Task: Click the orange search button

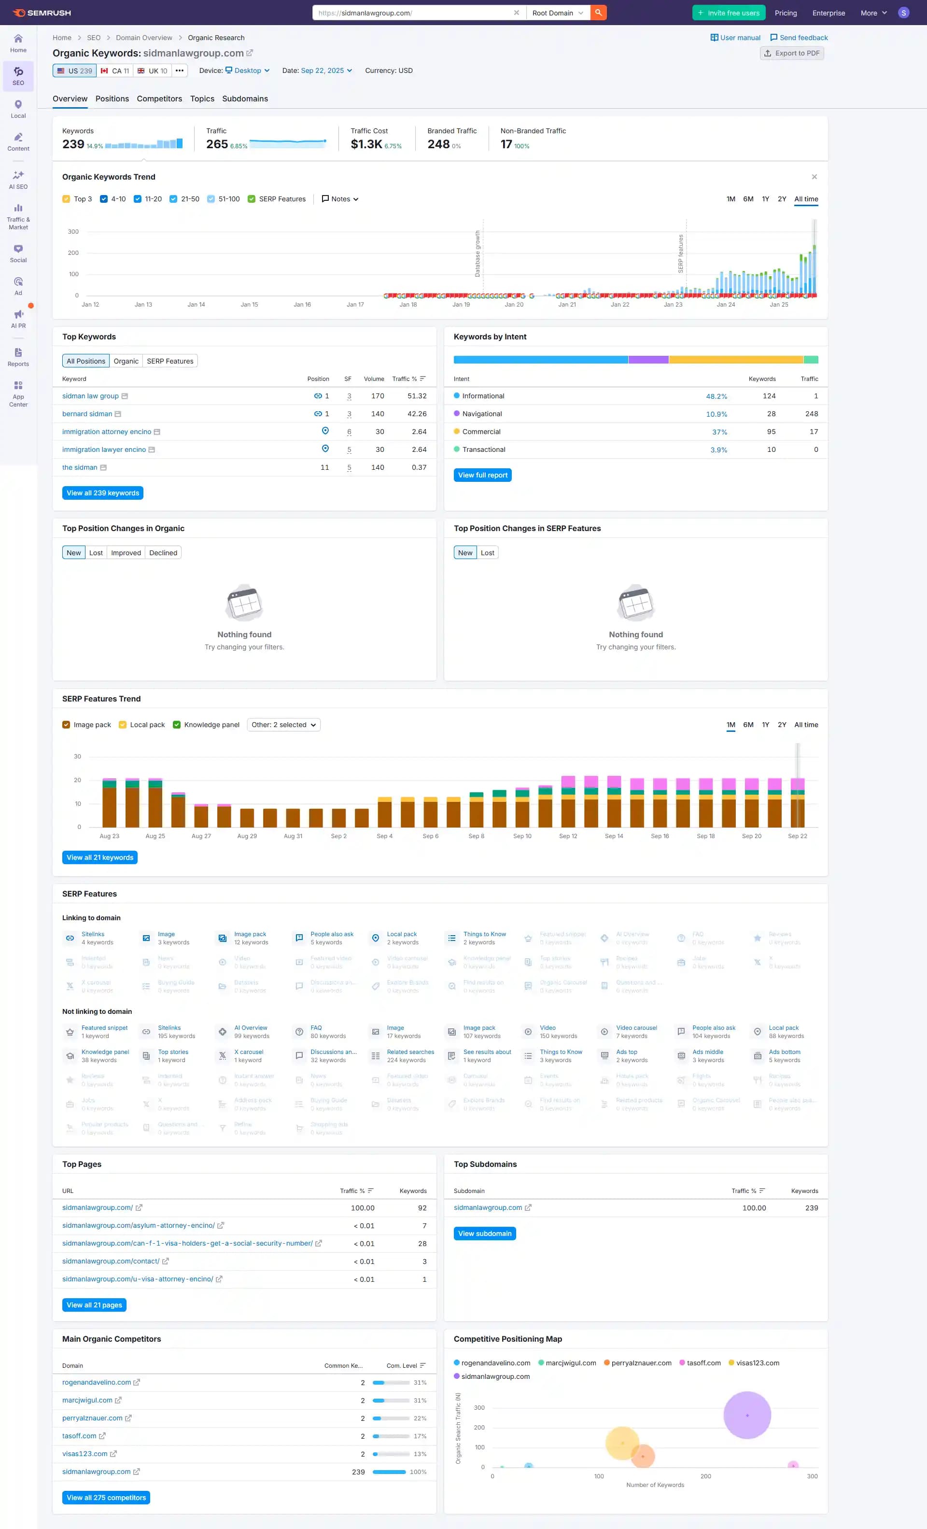Action: 598,13
